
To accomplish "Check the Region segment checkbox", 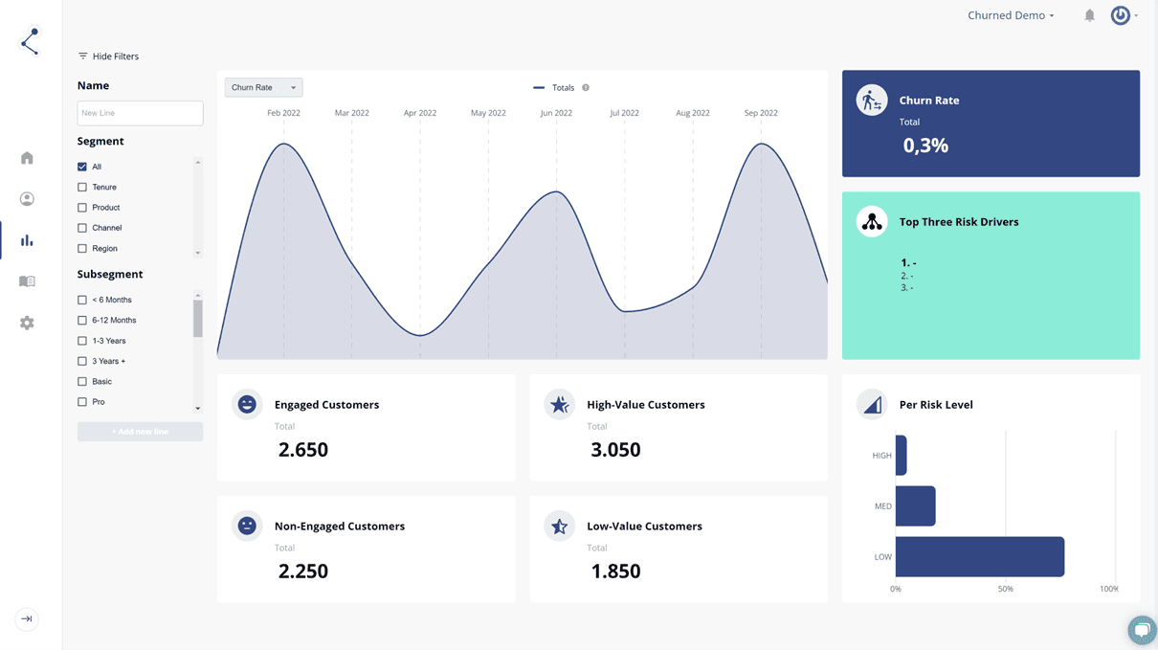I will click(82, 249).
